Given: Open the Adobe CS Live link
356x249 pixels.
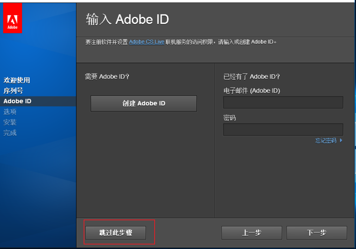Looking at the screenshot, I should (147, 42).
